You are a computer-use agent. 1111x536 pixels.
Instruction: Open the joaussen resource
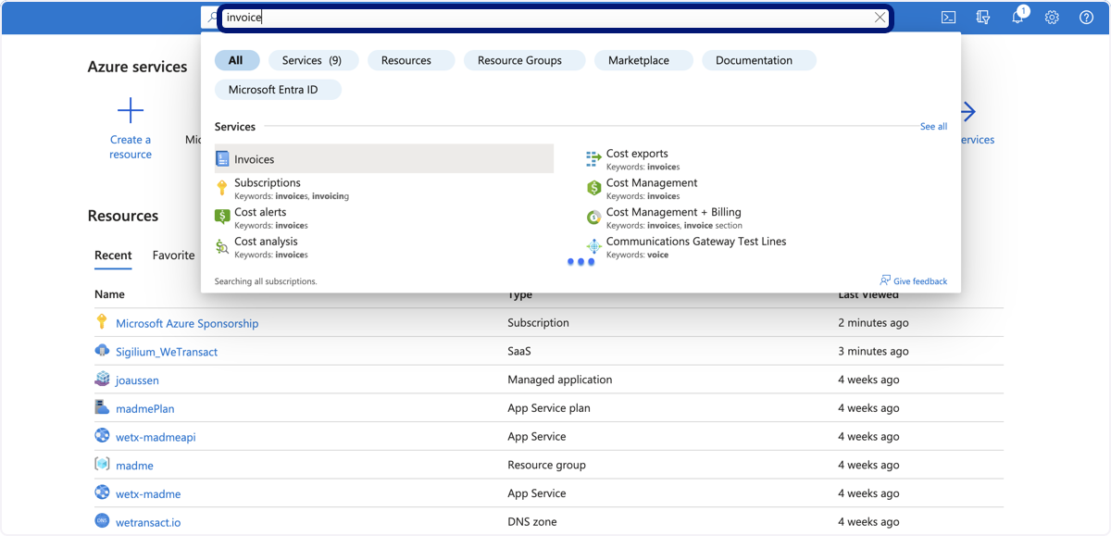(x=137, y=380)
